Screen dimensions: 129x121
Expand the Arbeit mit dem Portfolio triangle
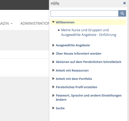(53, 79)
